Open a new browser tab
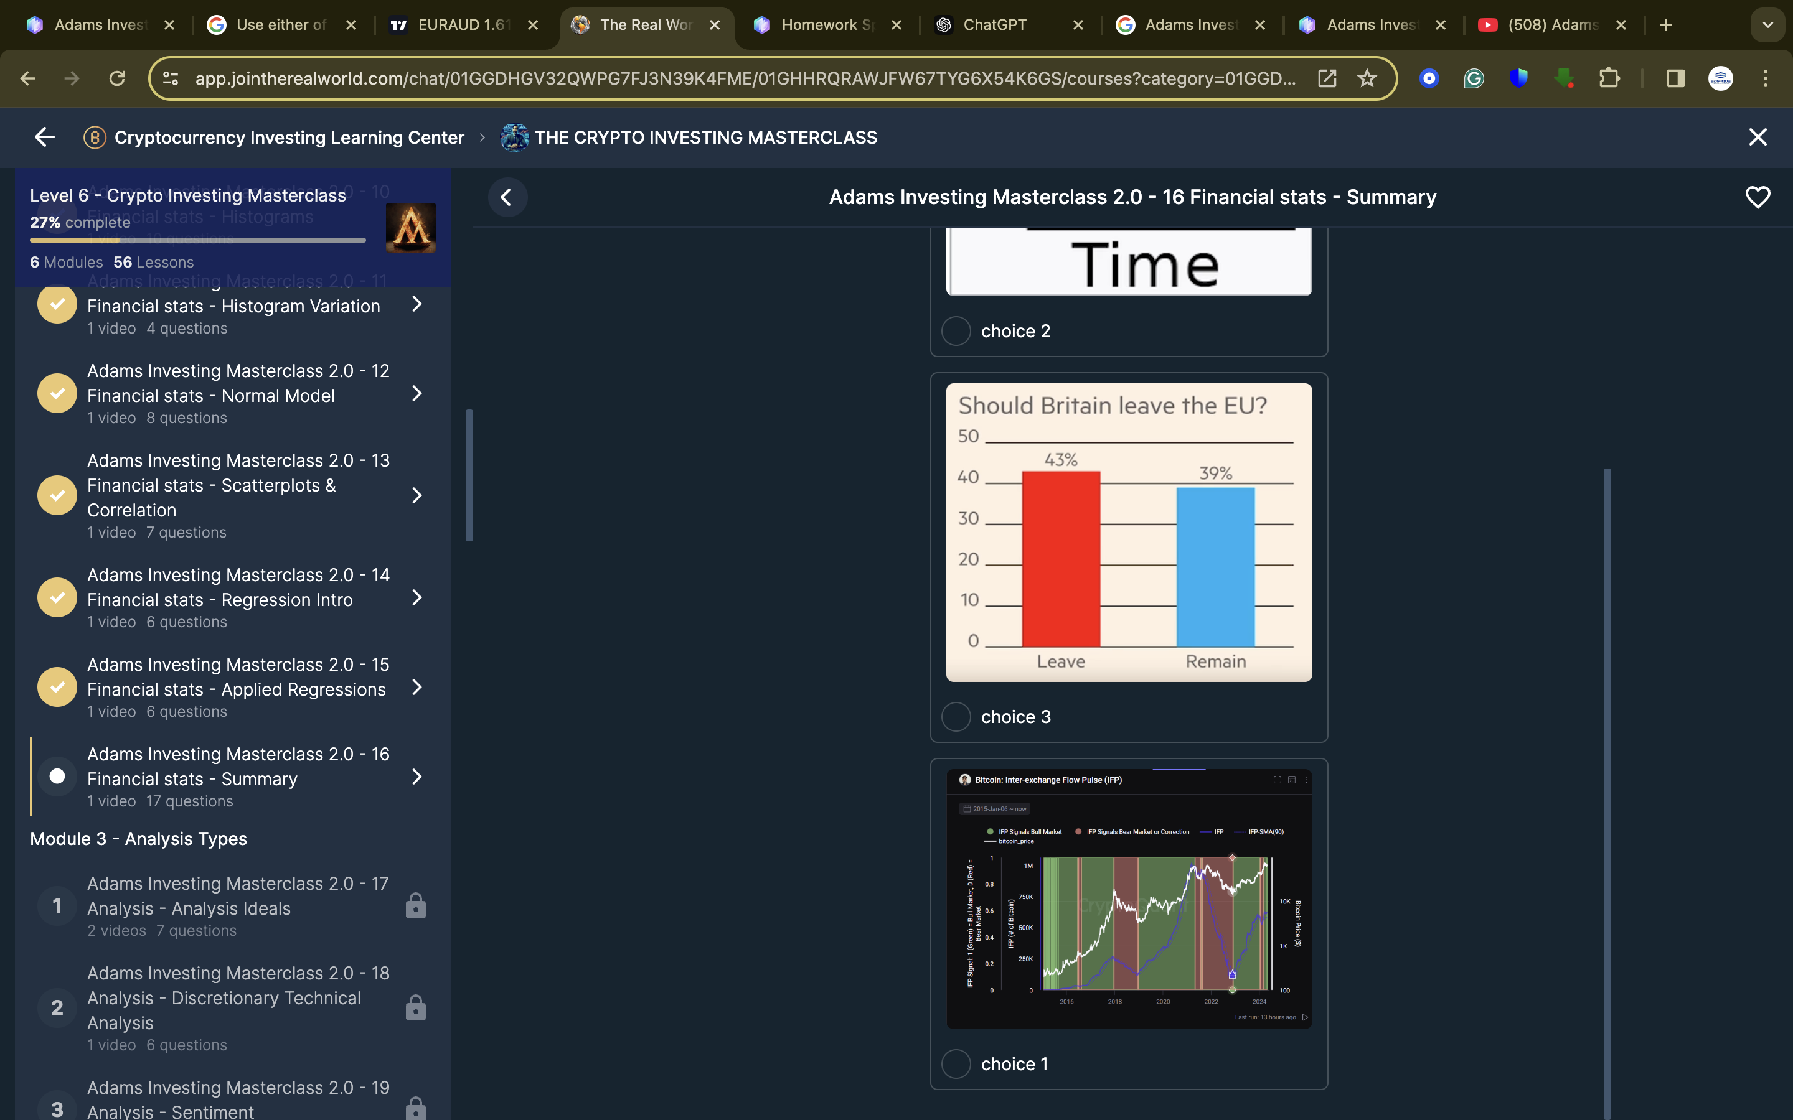This screenshot has width=1793, height=1120. (x=1665, y=25)
